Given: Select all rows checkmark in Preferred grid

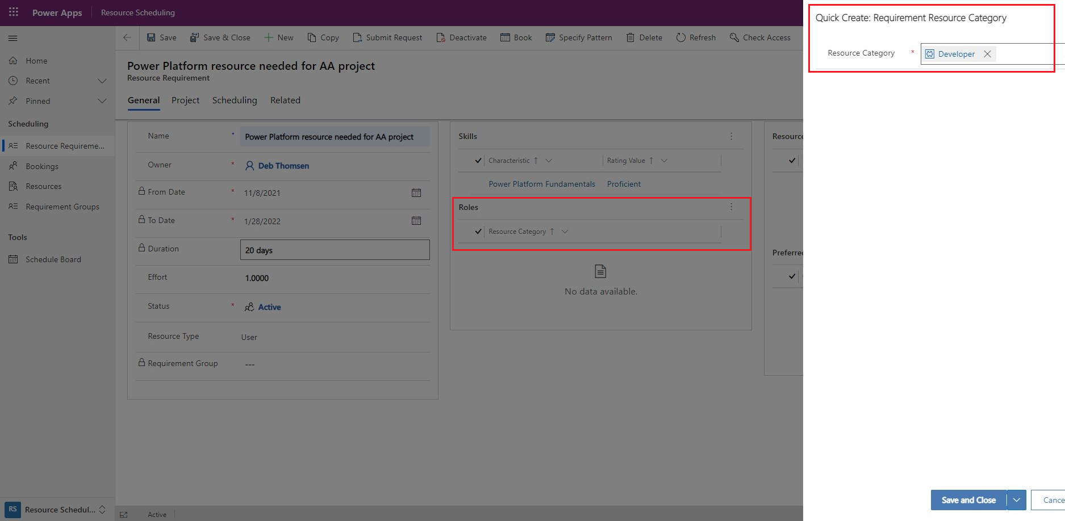Looking at the screenshot, I should pyautogui.click(x=792, y=276).
